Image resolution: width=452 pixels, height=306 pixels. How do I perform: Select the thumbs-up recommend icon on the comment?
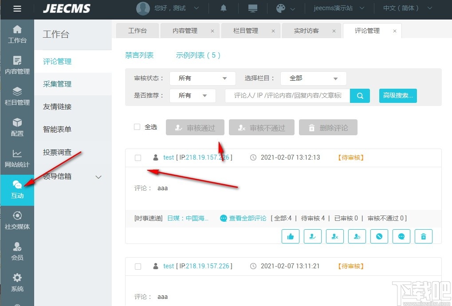click(x=290, y=236)
